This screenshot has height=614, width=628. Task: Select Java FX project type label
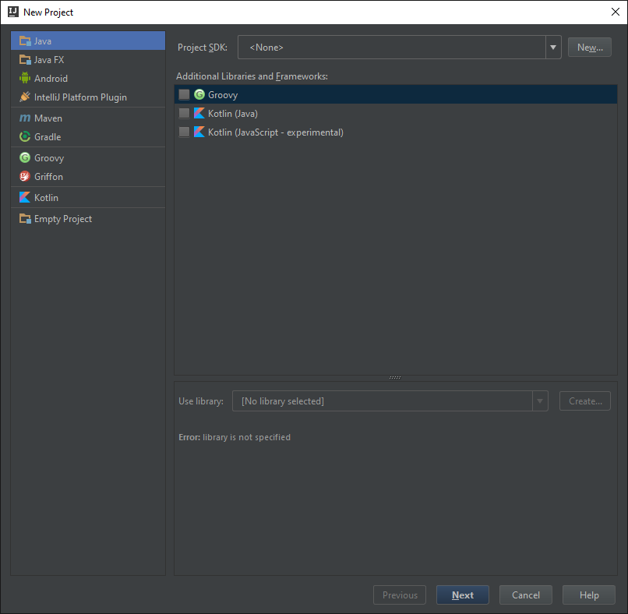pos(49,60)
